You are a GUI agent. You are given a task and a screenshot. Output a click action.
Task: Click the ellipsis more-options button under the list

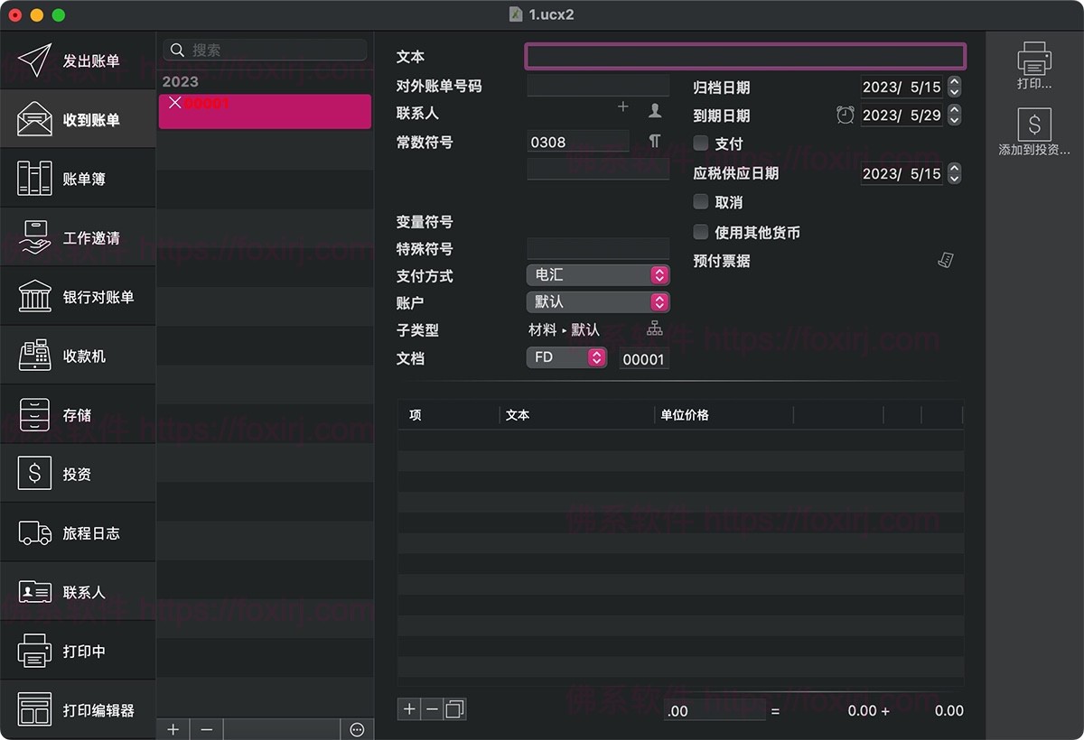tap(357, 729)
